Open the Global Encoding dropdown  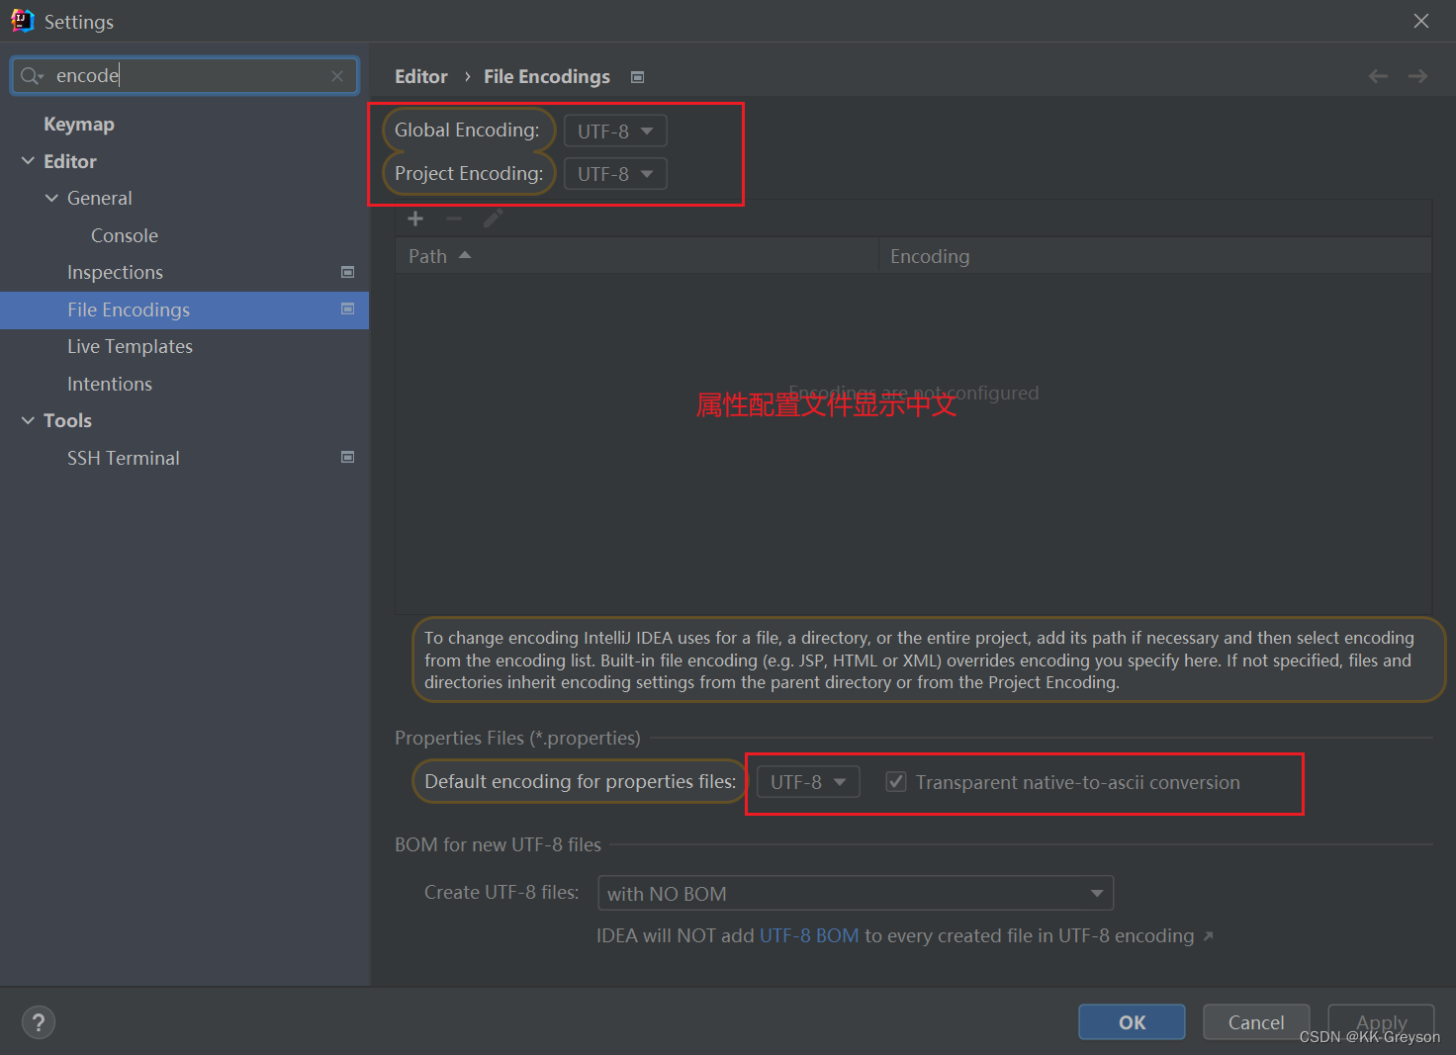click(615, 131)
